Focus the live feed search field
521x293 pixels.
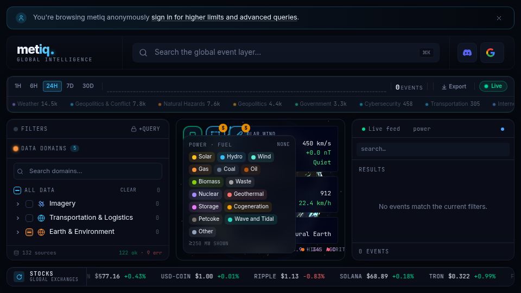coord(433,149)
